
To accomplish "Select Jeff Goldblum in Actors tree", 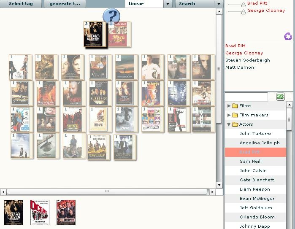I will point(255,208).
